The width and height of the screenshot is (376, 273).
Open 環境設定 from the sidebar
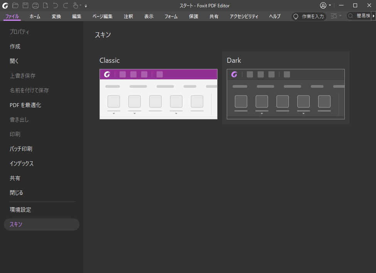[x=21, y=209]
